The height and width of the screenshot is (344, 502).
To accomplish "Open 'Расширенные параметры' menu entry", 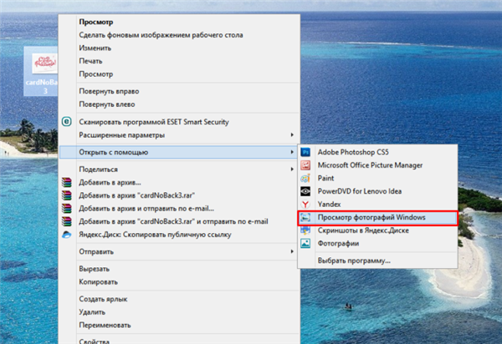I will coord(122,135).
